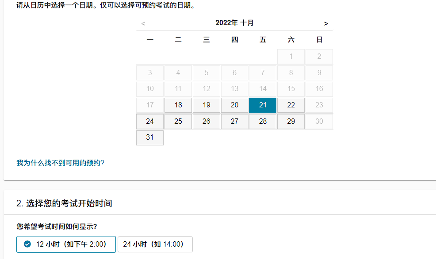The image size is (436, 259).
Task: Click the disabled date 23
Action: point(319,105)
